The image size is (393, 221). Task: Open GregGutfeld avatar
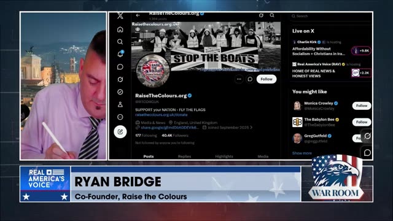click(x=297, y=138)
